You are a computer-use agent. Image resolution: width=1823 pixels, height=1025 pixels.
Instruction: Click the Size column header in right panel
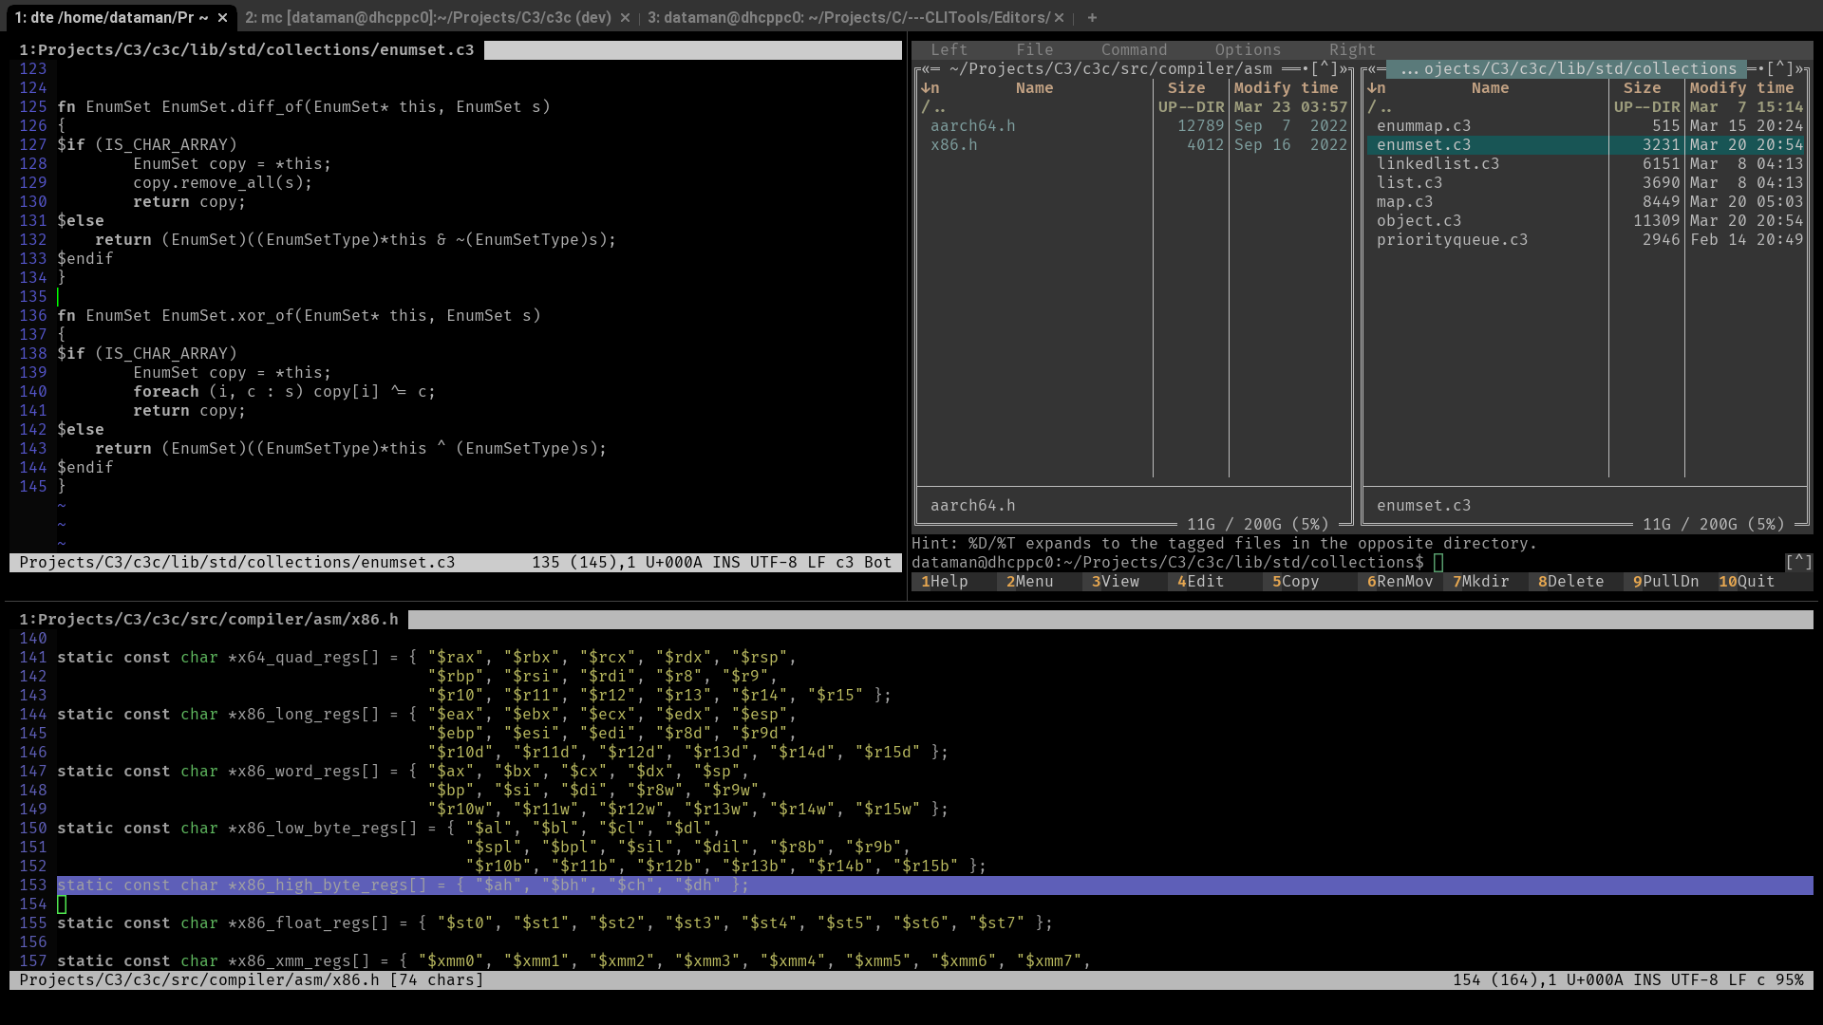[x=1642, y=87]
